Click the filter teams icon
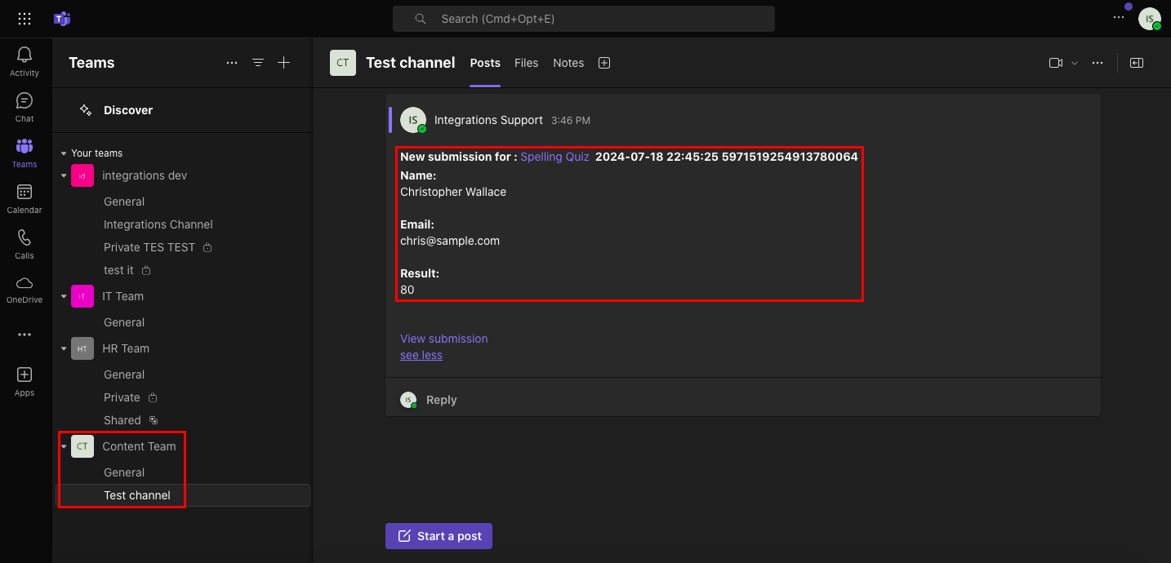This screenshot has width=1171, height=563. 258,63
